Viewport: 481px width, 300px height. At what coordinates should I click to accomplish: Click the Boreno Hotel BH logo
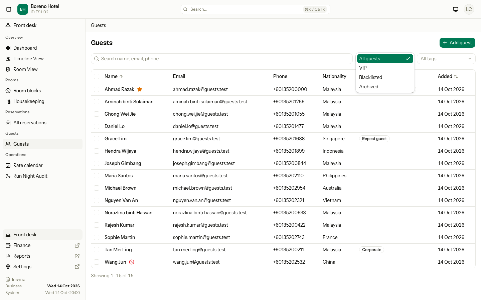click(x=23, y=9)
